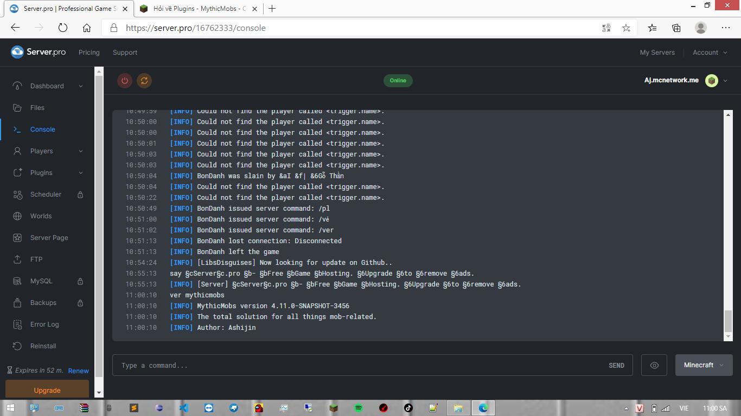This screenshot has height=416, width=741.
Task: Open the browser Collections icon
Action: (x=676, y=28)
